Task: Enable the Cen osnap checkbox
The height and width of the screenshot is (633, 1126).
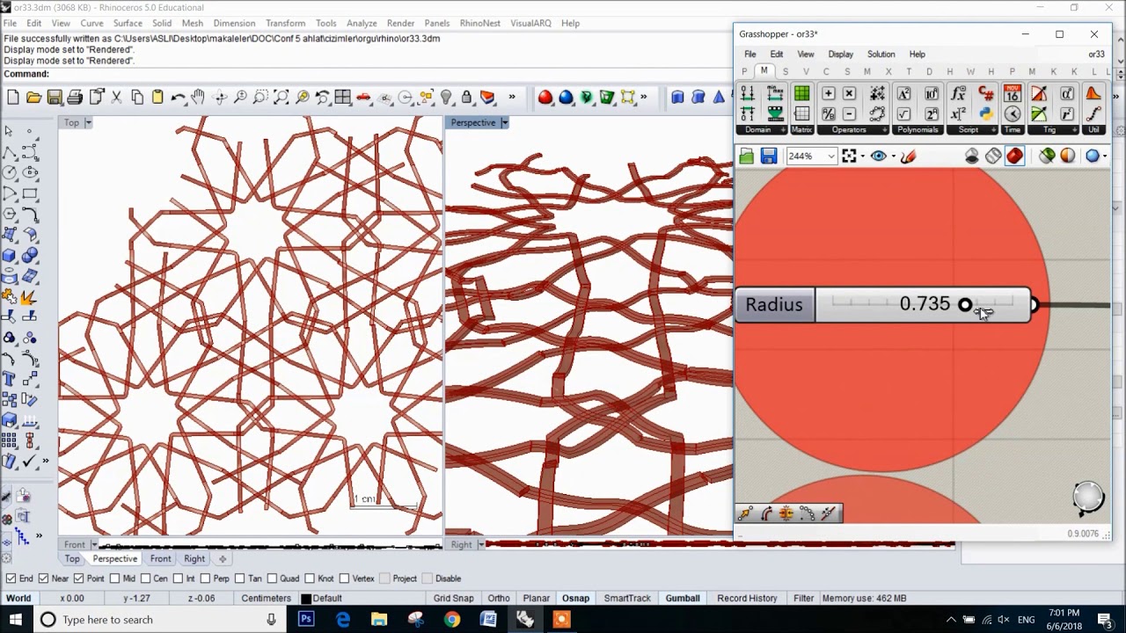Action: click(x=145, y=578)
